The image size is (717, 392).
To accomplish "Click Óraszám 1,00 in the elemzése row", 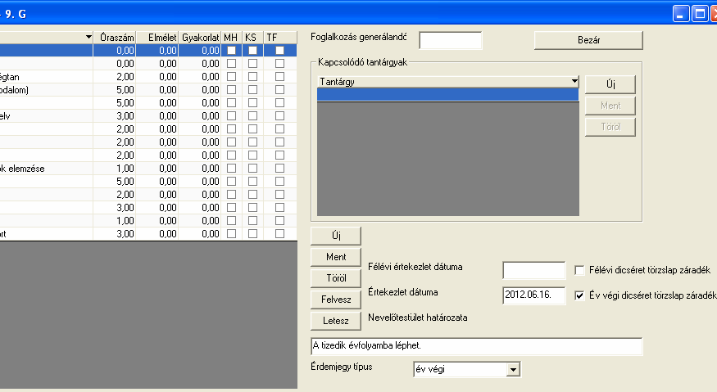I will (x=115, y=168).
